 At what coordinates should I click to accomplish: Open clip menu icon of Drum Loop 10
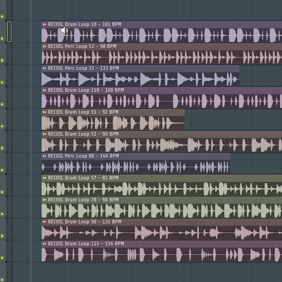coord(45,24)
